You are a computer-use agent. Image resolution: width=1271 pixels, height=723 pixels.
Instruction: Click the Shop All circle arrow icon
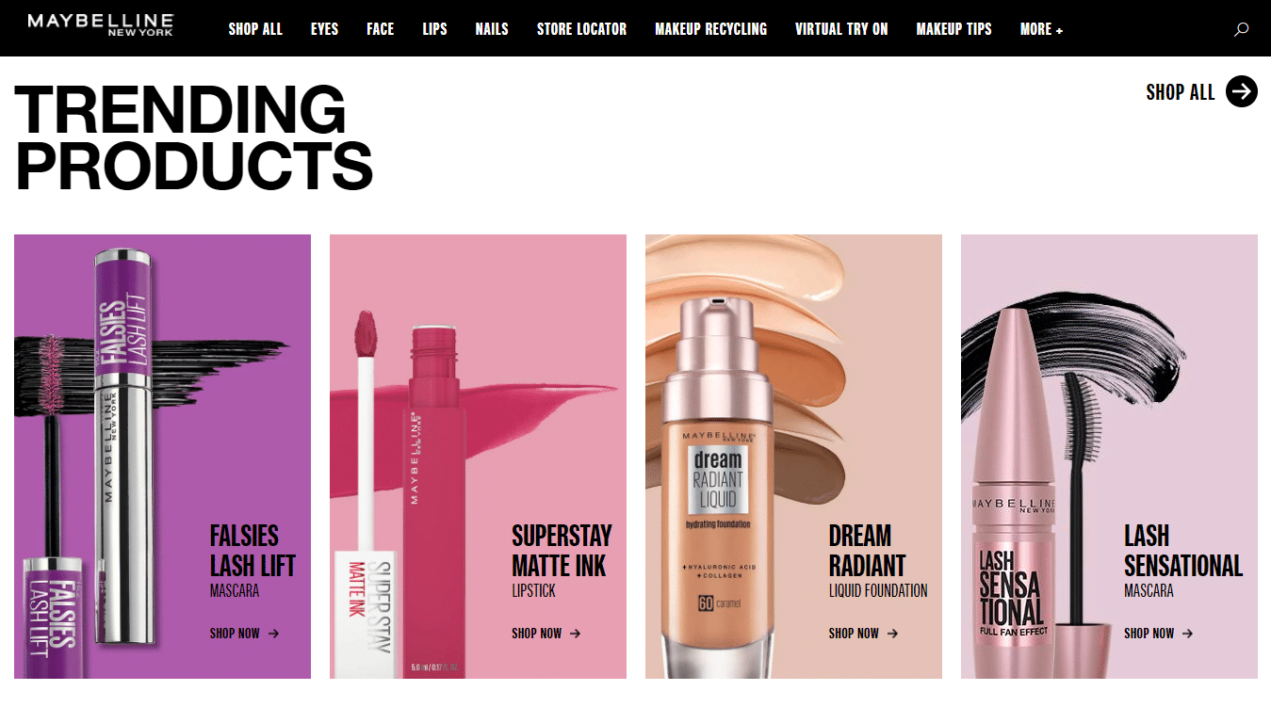[1241, 91]
